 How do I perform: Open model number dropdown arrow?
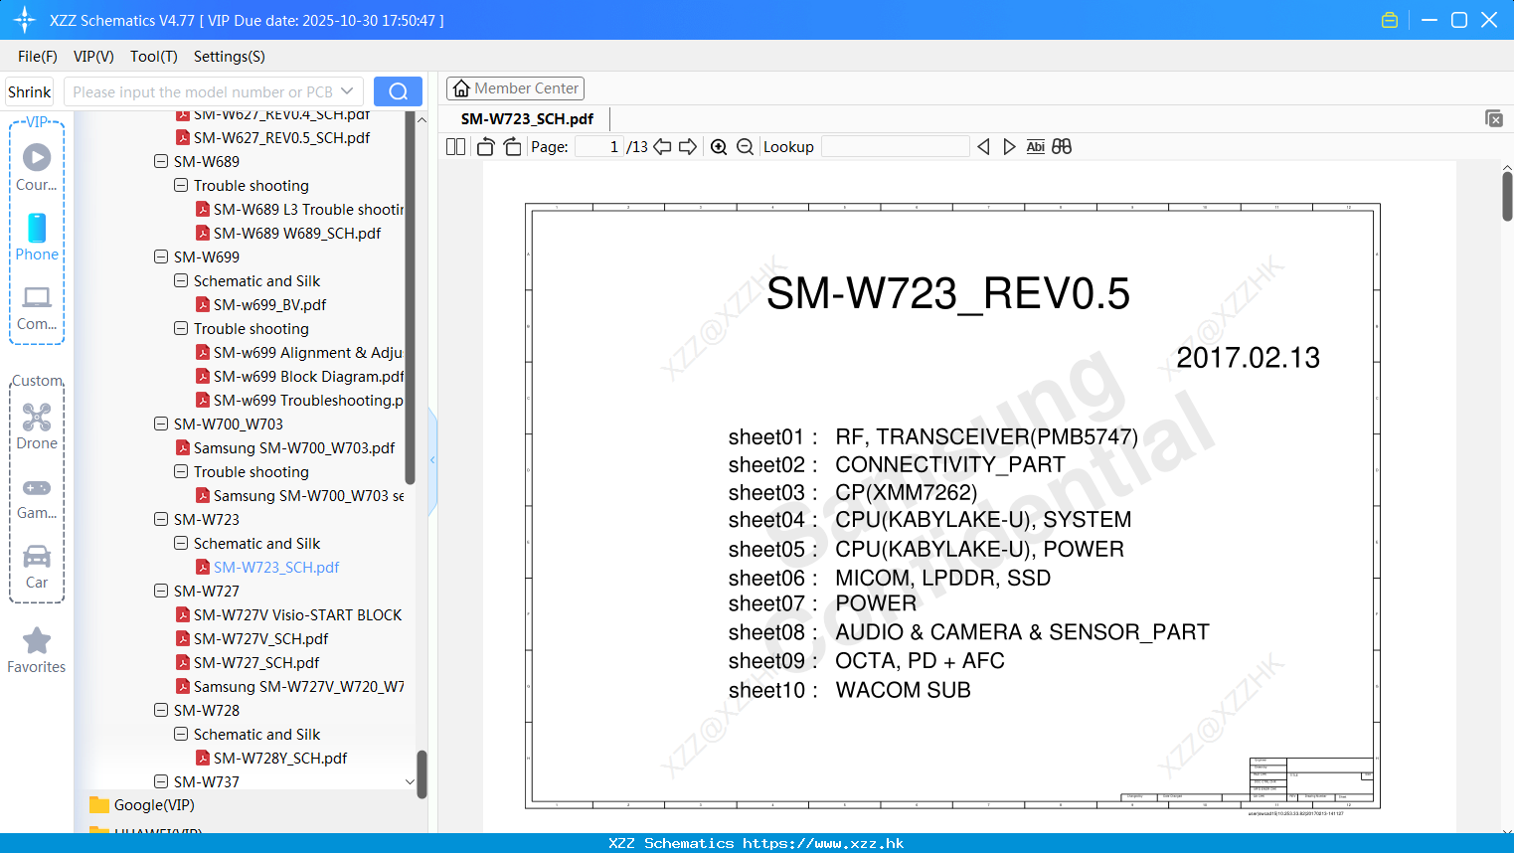(x=347, y=91)
